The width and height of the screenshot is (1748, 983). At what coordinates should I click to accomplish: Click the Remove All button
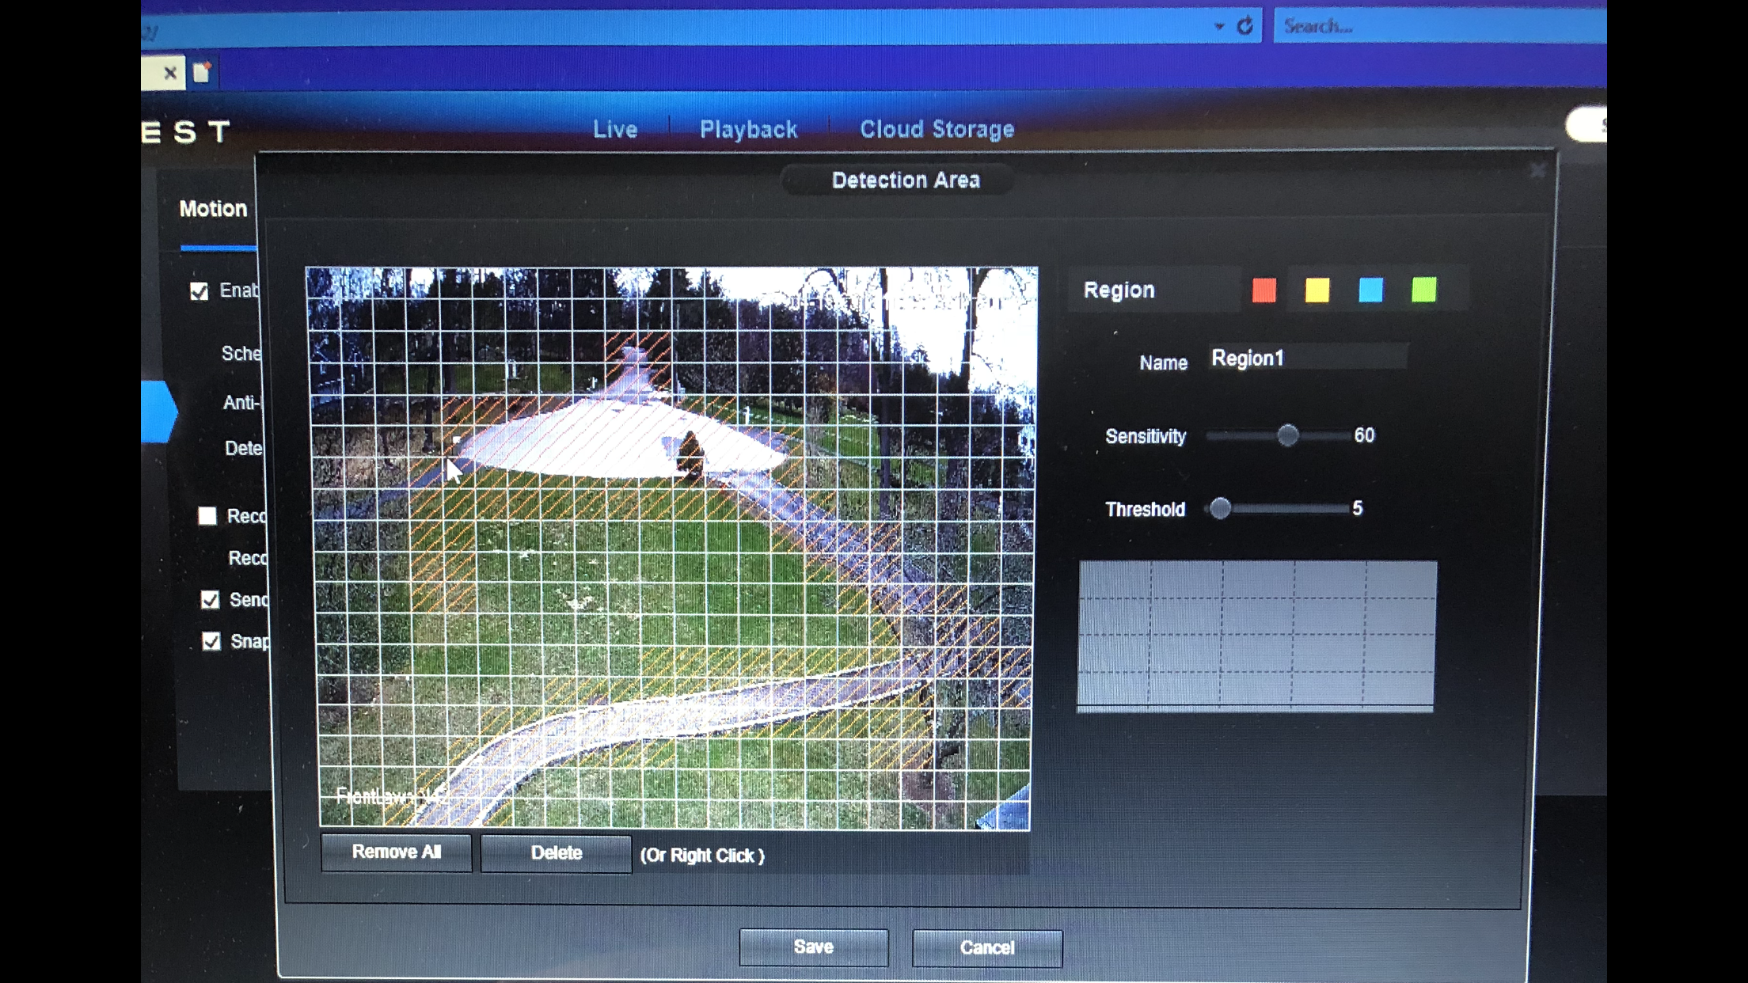click(397, 852)
